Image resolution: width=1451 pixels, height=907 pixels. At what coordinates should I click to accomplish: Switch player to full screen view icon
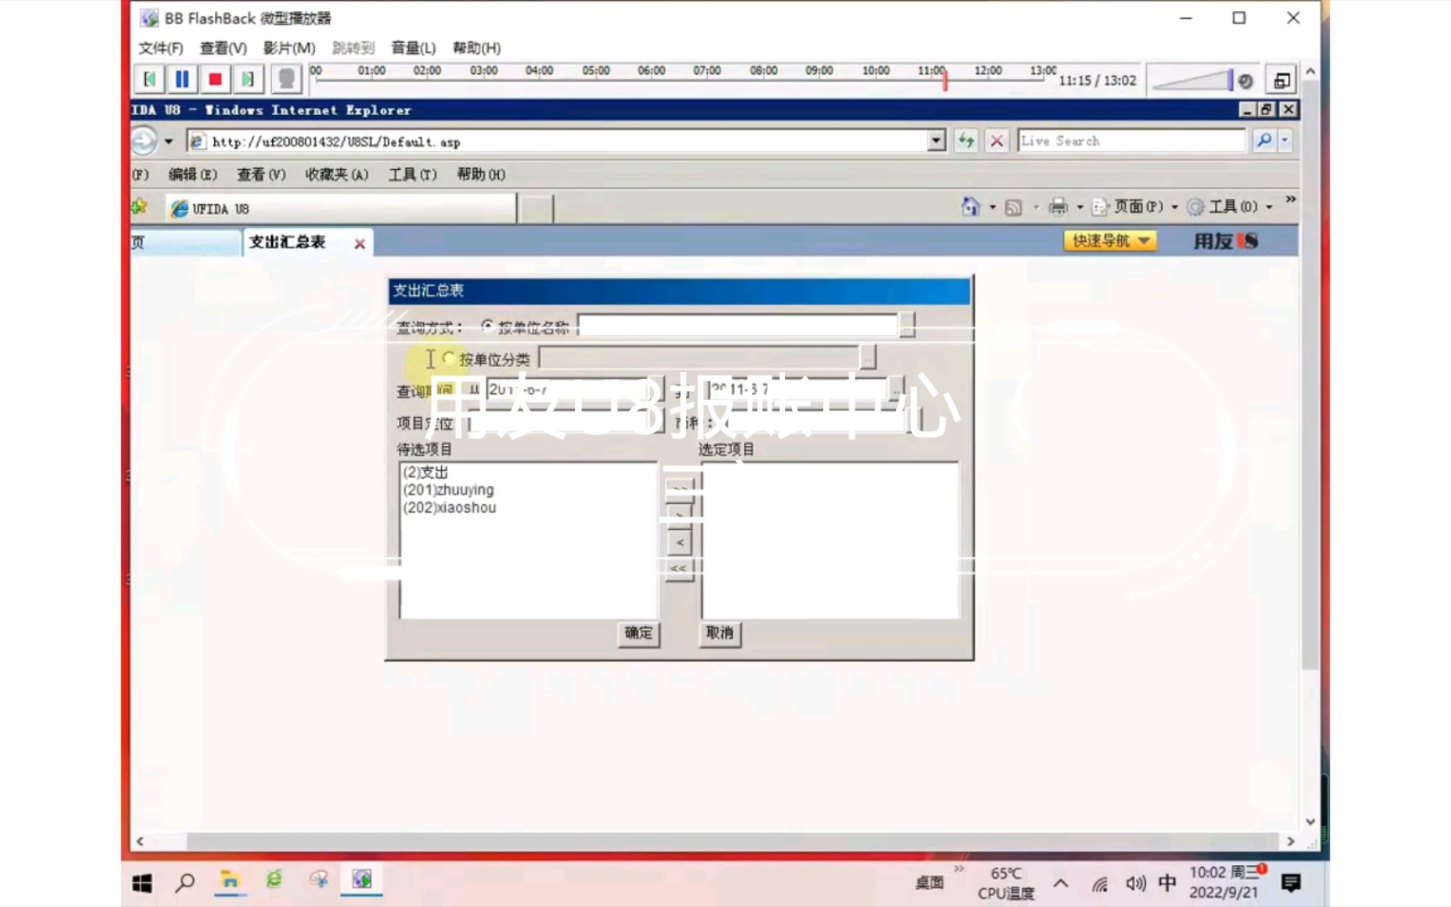point(1281,81)
